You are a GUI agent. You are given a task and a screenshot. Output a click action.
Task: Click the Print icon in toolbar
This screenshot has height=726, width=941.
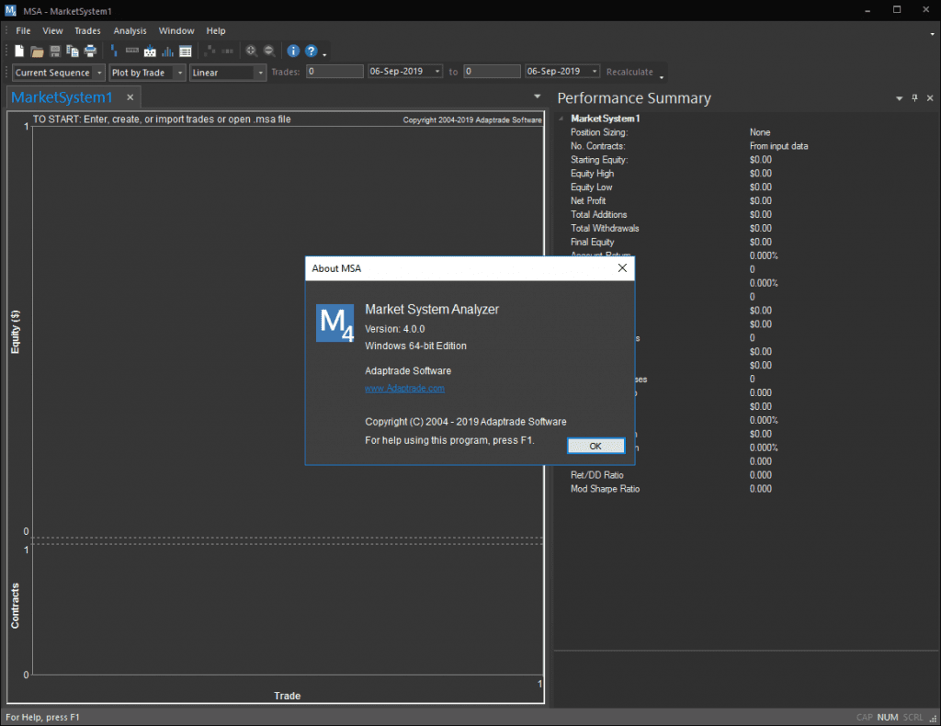[x=90, y=51]
